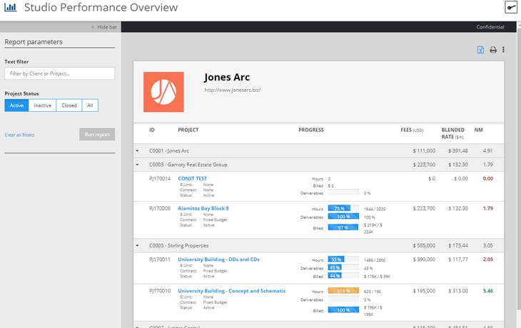
Task: Click the $ 390,000 fee value
Action: pyautogui.click(x=424, y=260)
